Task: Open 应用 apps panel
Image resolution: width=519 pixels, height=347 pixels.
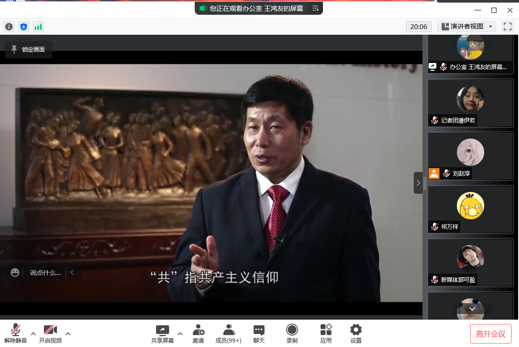Action: coord(326,334)
